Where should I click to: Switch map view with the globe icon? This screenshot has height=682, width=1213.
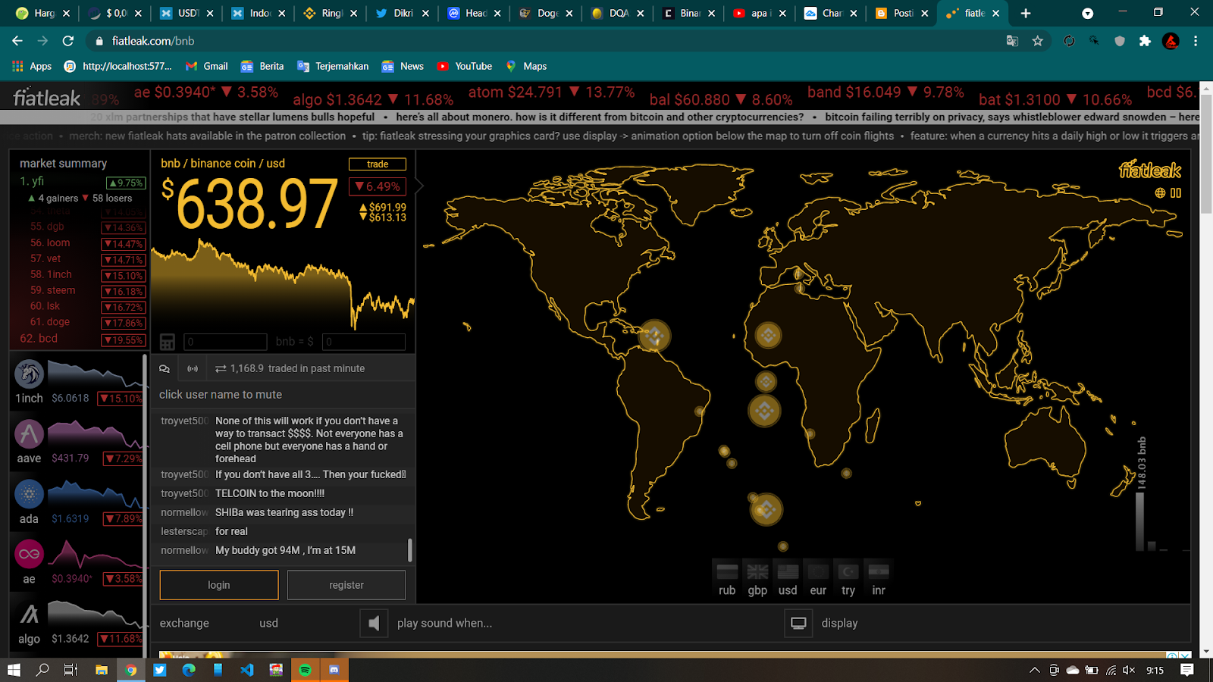click(1160, 193)
